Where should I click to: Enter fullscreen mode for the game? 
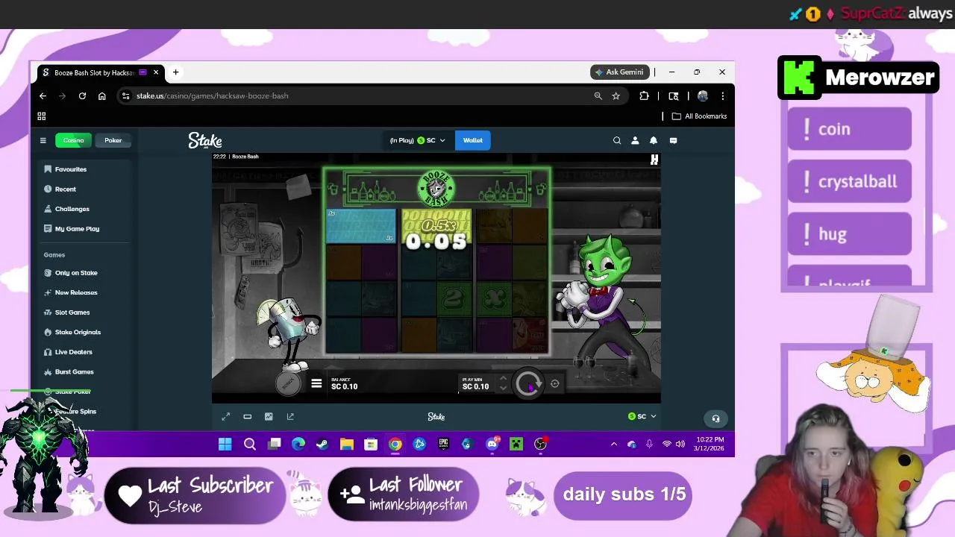pos(226,416)
